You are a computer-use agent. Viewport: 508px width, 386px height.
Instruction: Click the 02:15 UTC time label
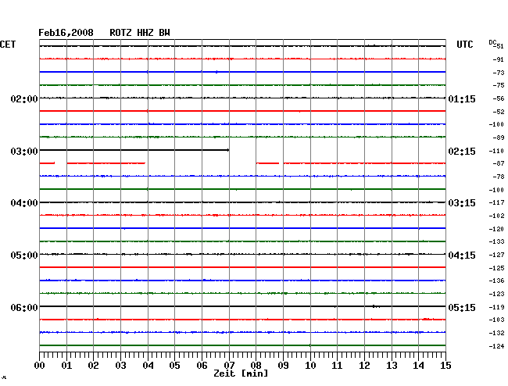(462, 152)
